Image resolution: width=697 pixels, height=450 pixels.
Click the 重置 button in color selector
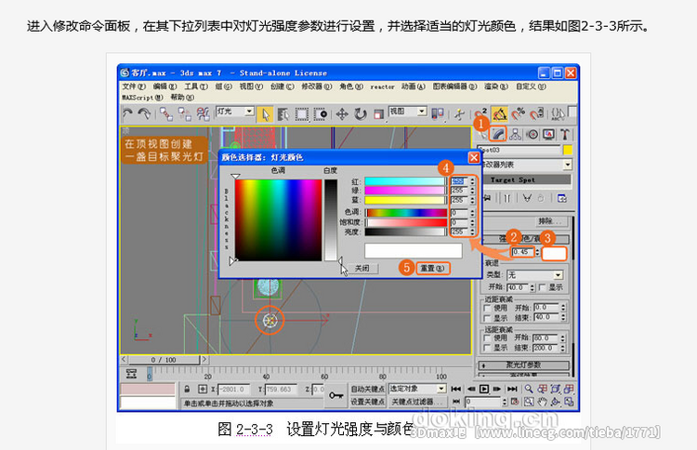432,268
